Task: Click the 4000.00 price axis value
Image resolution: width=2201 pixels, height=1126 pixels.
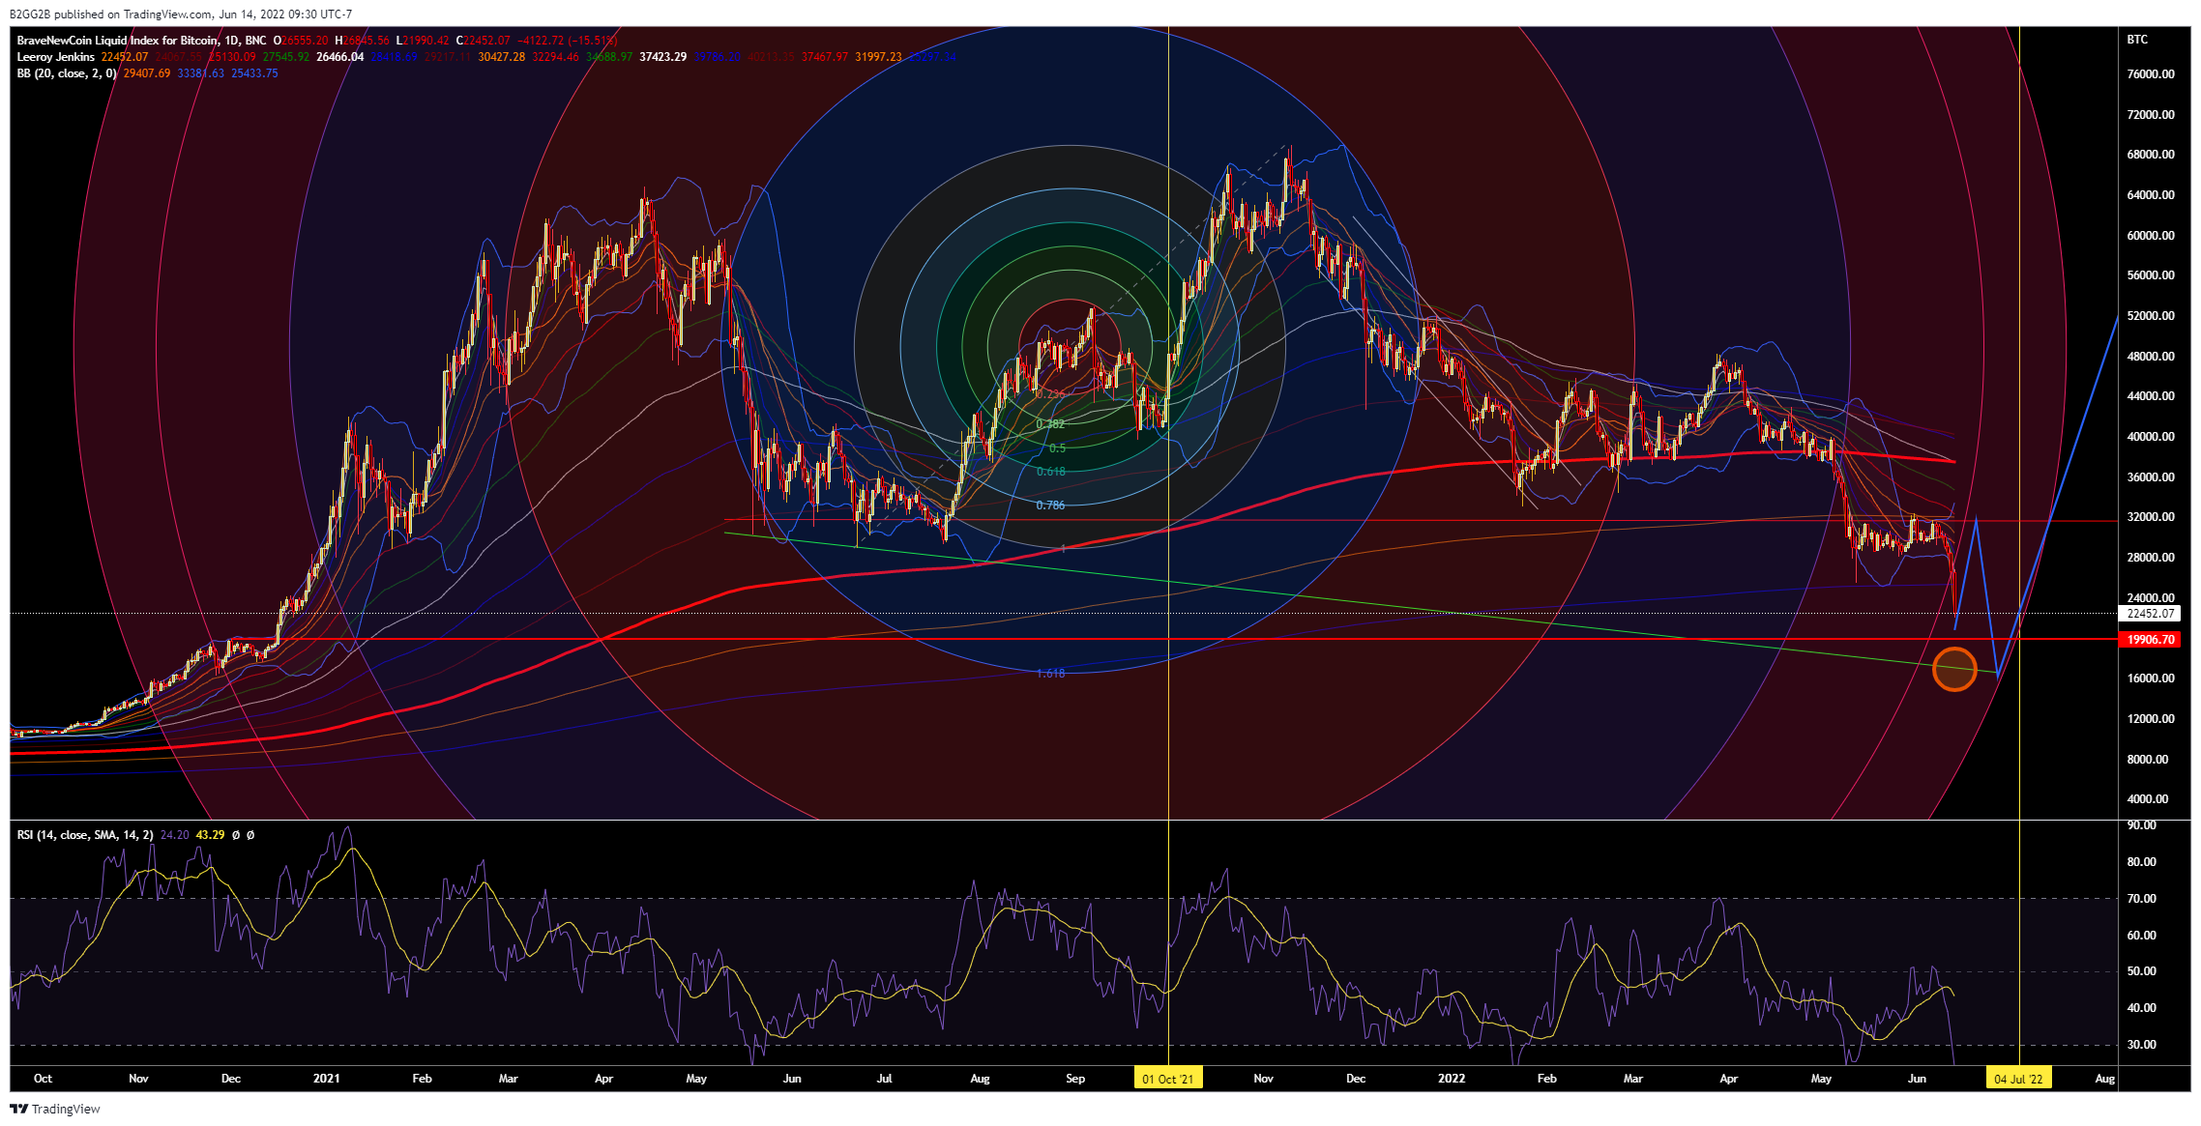Action: [x=2148, y=799]
